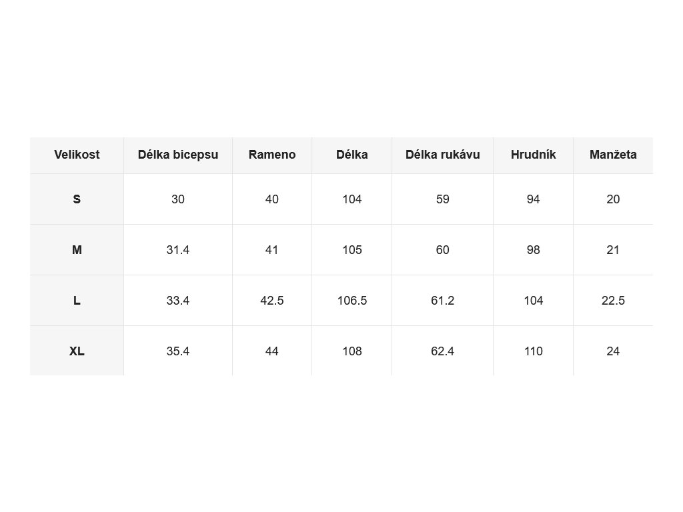Click the Rameno column header

coord(272,155)
